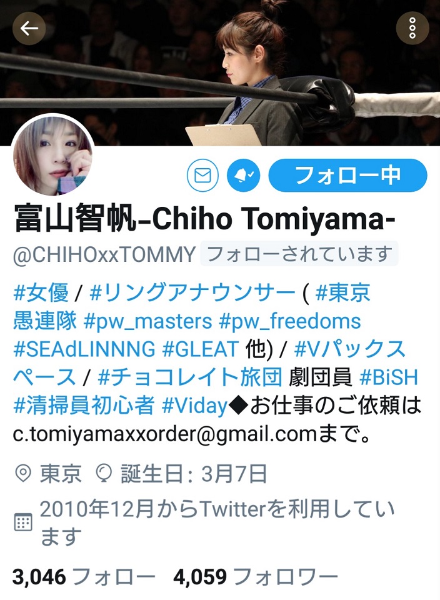The width and height of the screenshot is (440, 600).
Task: Toggle the フォロー中 following button
Action: 347,175
